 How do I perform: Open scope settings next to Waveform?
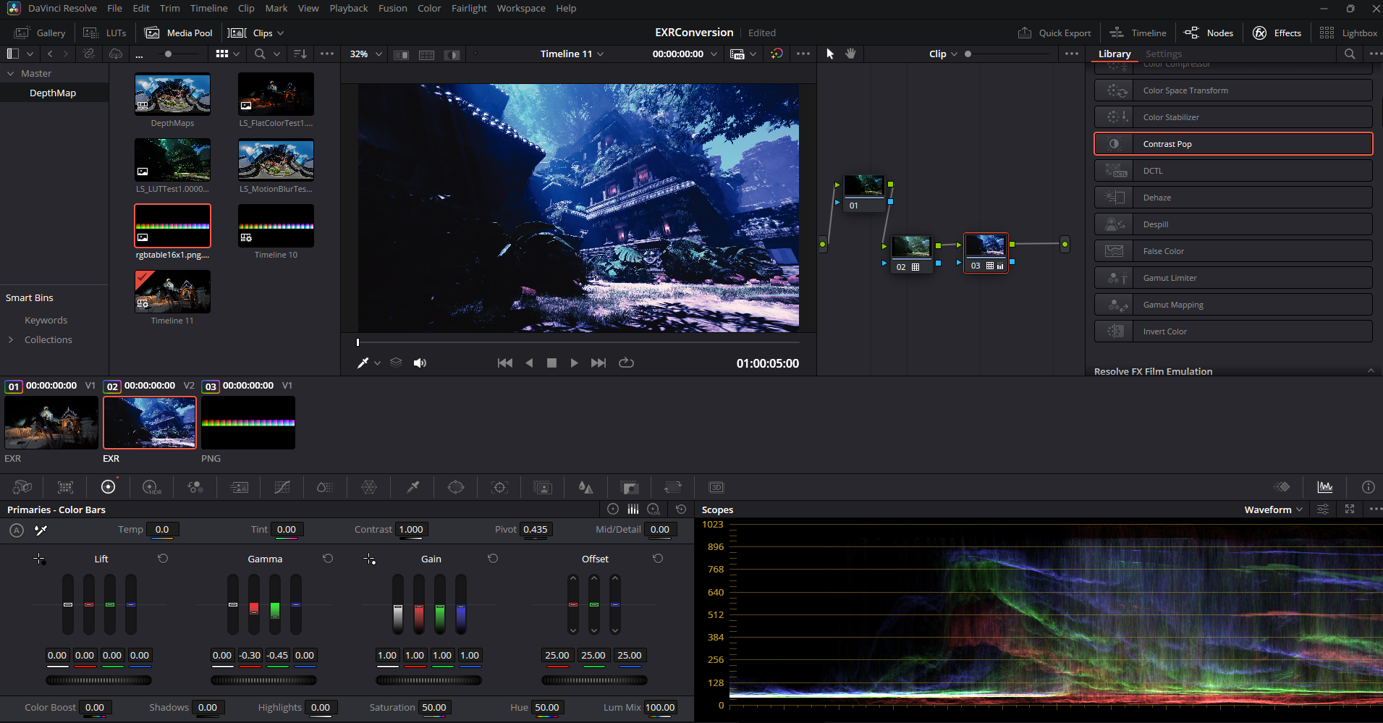pos(1323,510)
